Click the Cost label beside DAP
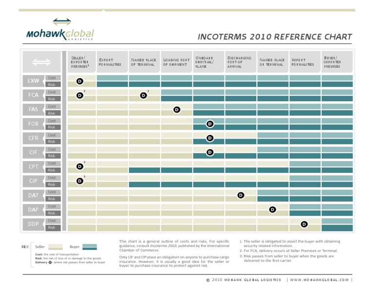 tap(53, 207)
